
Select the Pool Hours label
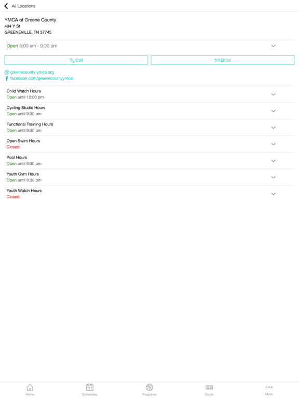pos(17,158)
